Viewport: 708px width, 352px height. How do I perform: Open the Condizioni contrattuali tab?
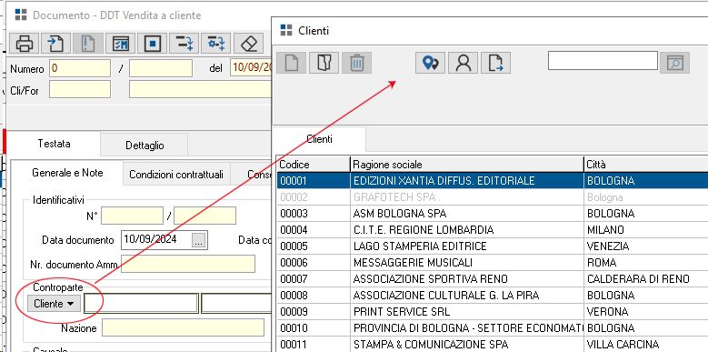coord(176,175)
